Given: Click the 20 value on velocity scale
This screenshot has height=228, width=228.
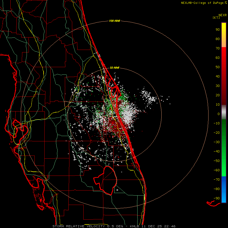Looking at the screenshot, I should click(x=218, y=95).
